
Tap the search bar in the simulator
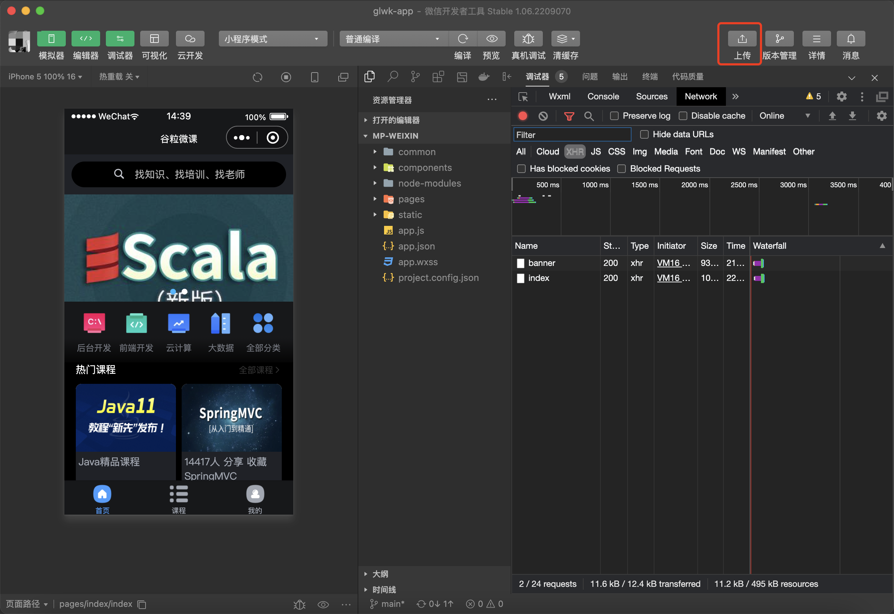[x=178, y=174]
